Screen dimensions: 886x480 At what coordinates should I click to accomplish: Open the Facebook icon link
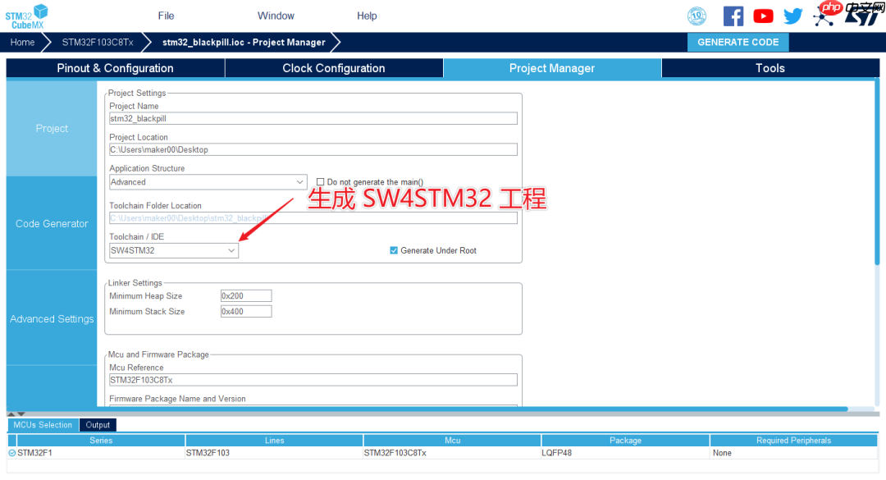733,16
